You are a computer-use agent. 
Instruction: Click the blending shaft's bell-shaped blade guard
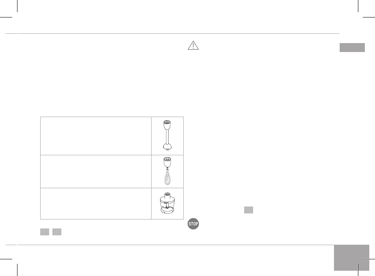167,147
